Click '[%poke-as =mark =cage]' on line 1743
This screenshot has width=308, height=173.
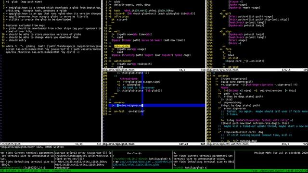click(244, 8)
